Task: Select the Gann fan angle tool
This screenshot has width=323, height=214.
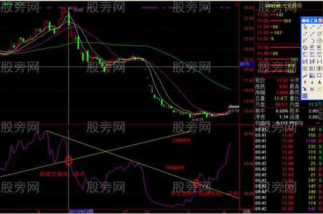Action: [x=312, y=75]
